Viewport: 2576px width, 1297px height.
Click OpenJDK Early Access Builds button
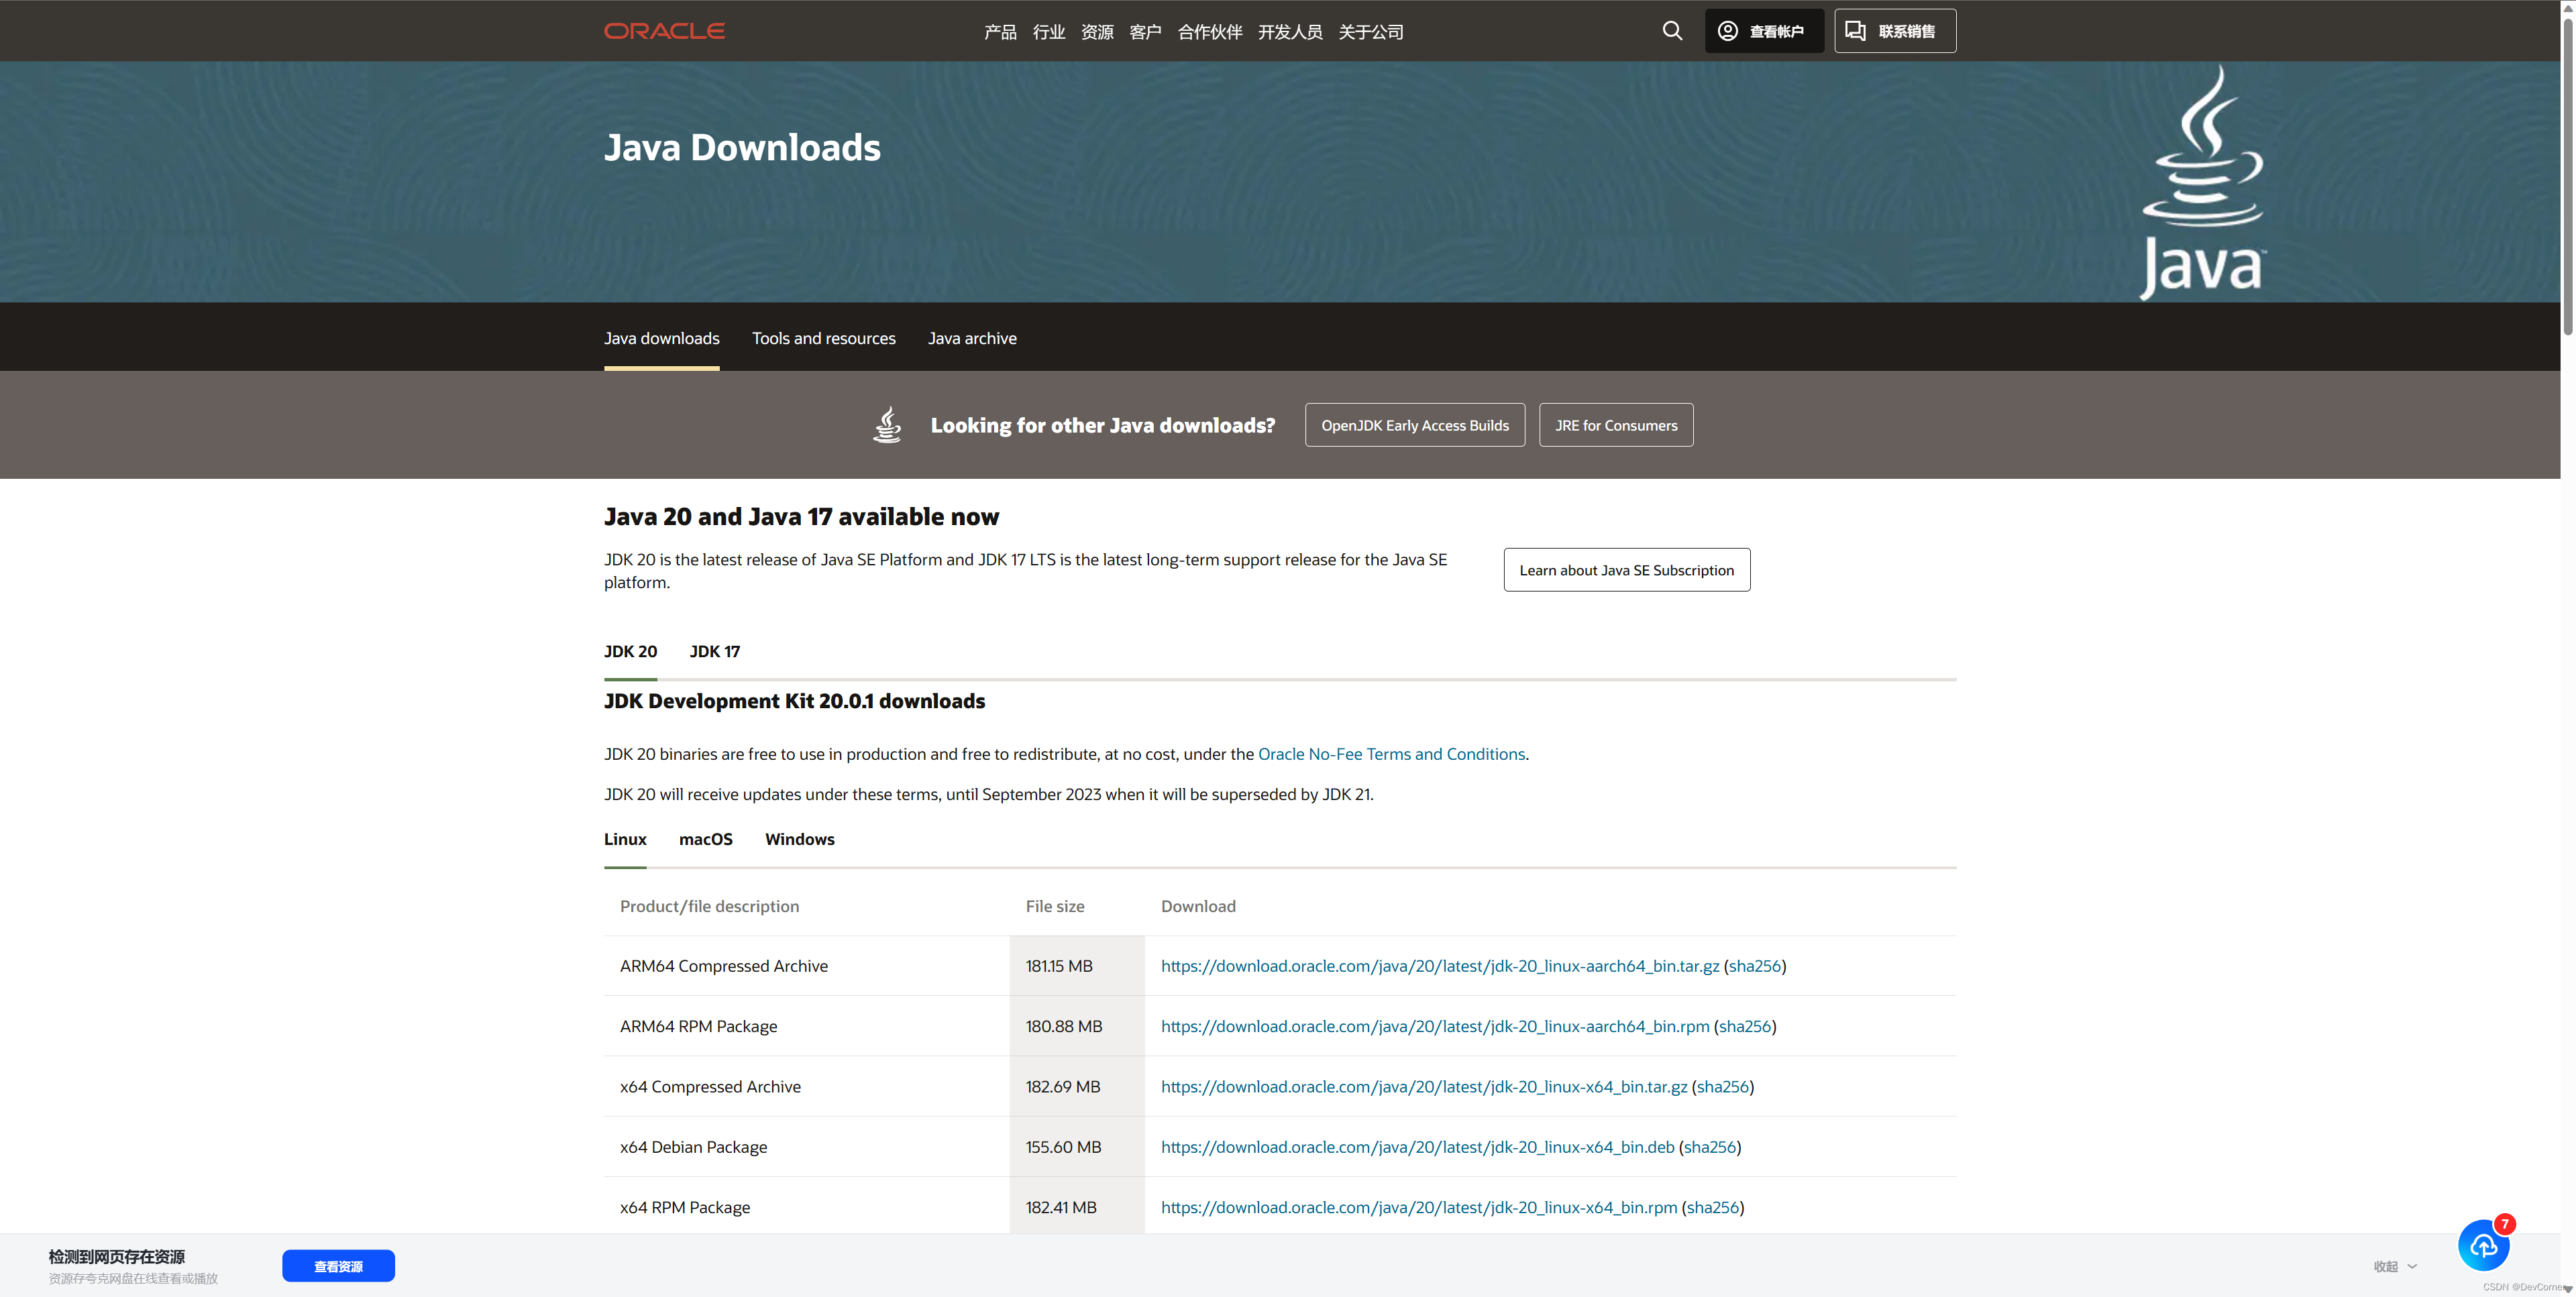pyautogui.click(x=1415, y=425)
